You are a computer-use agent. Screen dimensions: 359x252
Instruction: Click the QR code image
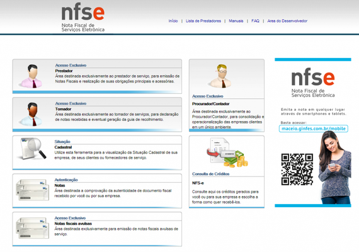297,169
